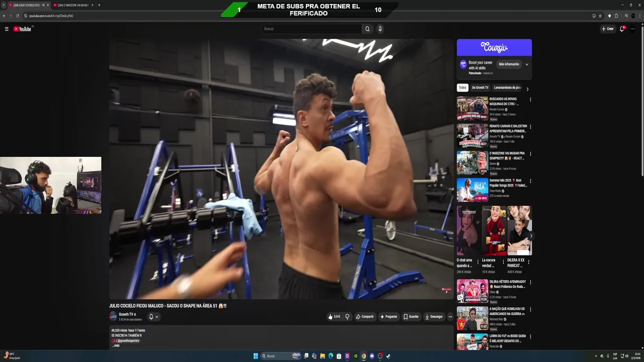Open the YouTube account avatar menu

(x=632, y=29)
